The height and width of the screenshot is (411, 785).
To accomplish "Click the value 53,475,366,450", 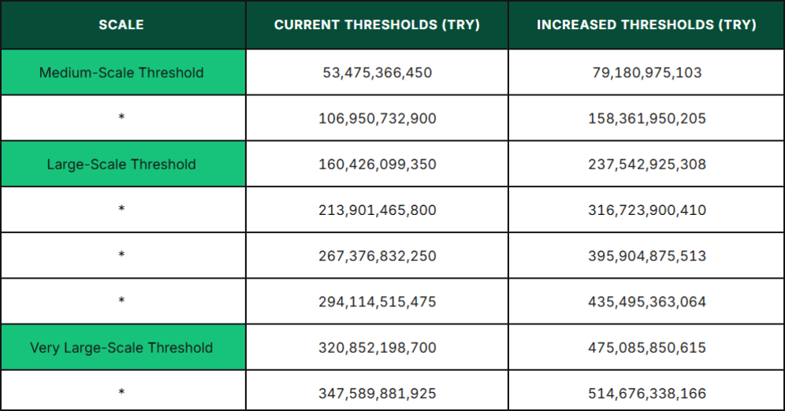I will pos(377,72).
